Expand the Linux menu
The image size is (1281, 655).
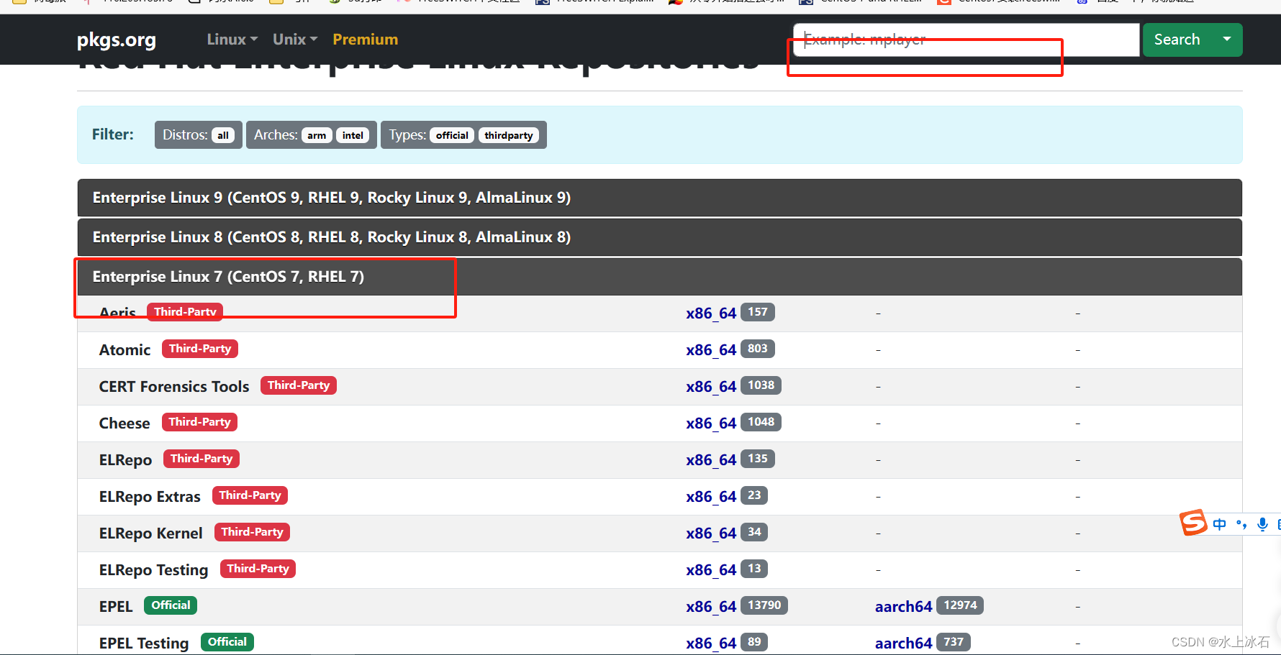[x=232, y=40]
